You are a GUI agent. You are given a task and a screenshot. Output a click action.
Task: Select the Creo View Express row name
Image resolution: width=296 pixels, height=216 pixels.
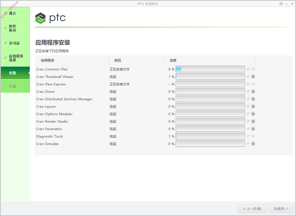pos(51,84)
